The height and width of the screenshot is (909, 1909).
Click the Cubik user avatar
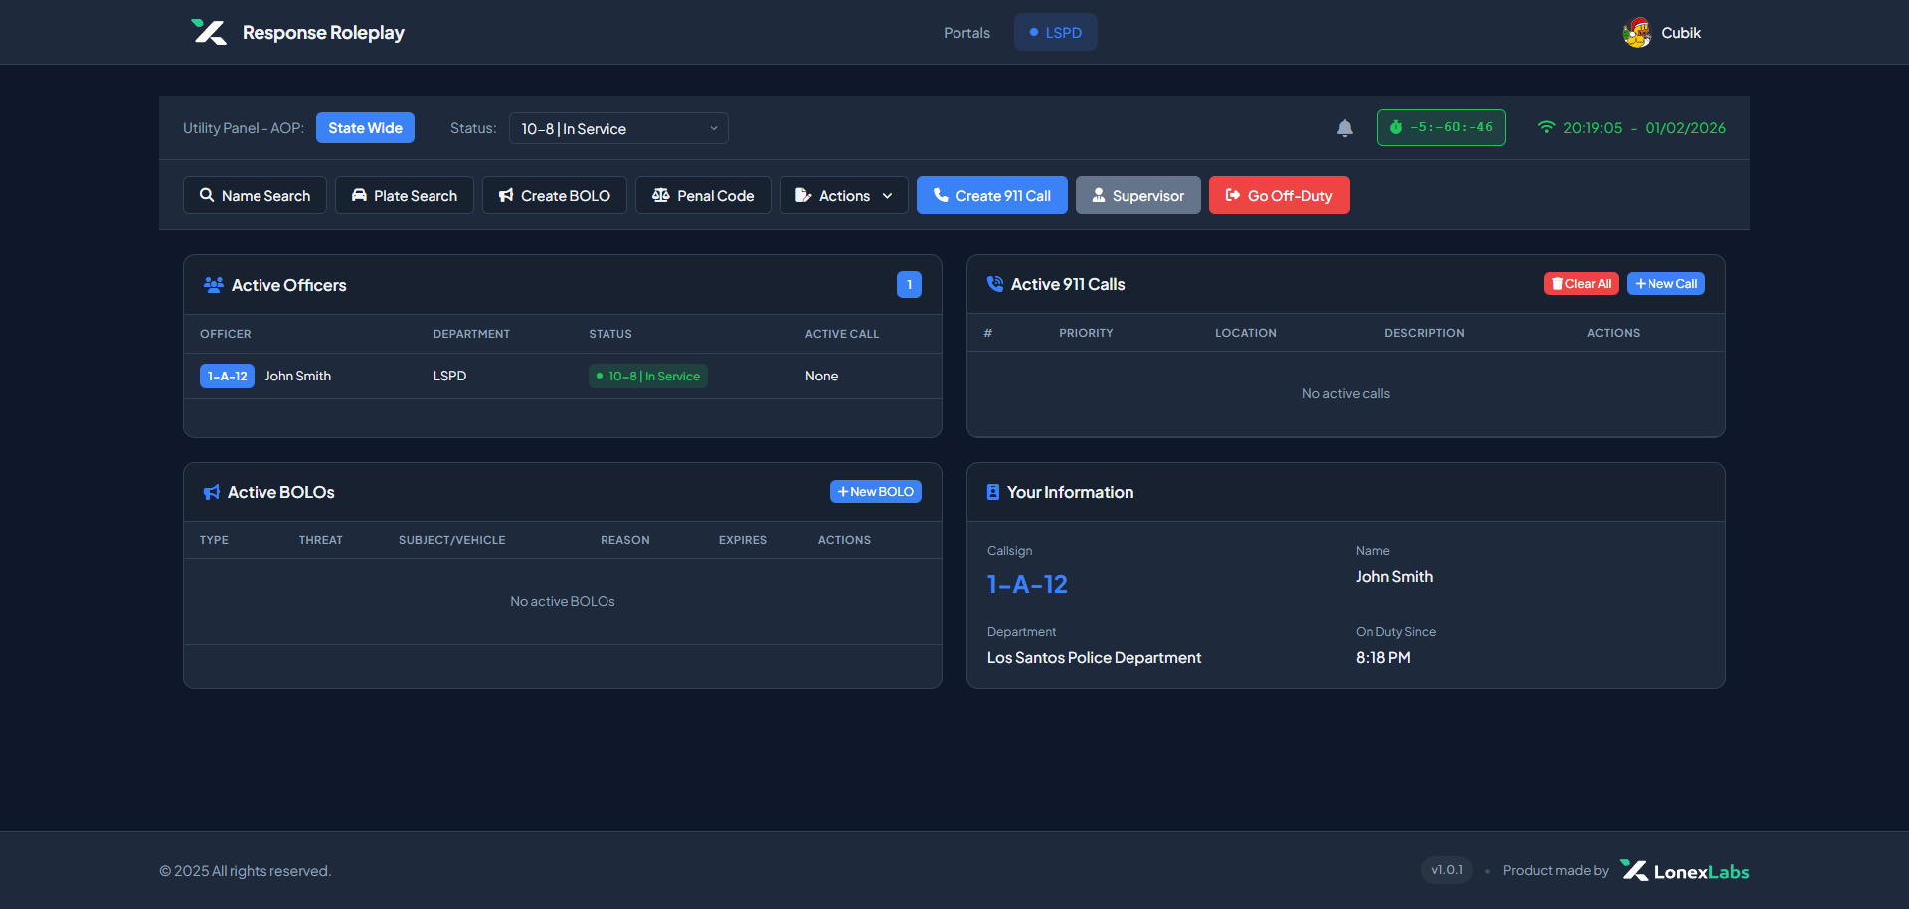(x=1637, y=33)
